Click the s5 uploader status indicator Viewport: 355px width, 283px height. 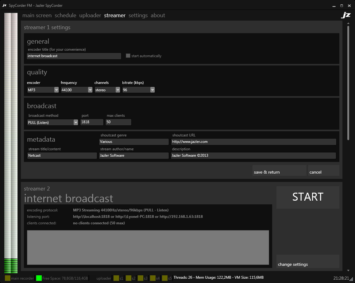tap(165, 278)
